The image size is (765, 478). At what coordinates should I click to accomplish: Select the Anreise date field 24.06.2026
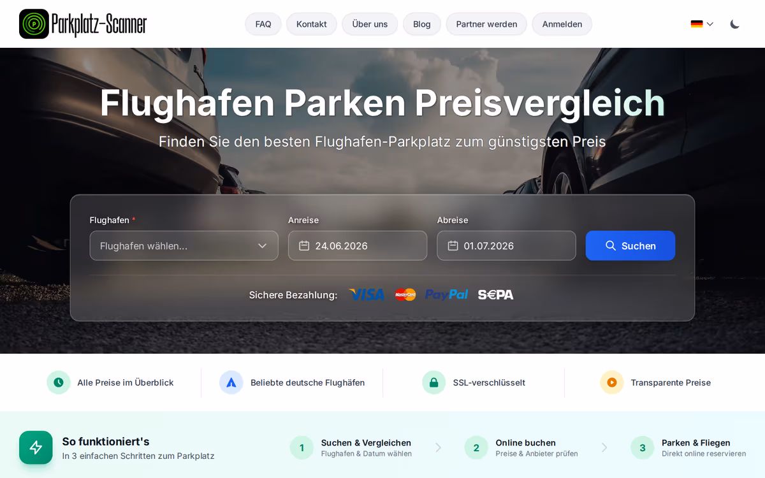coord(358,245)
